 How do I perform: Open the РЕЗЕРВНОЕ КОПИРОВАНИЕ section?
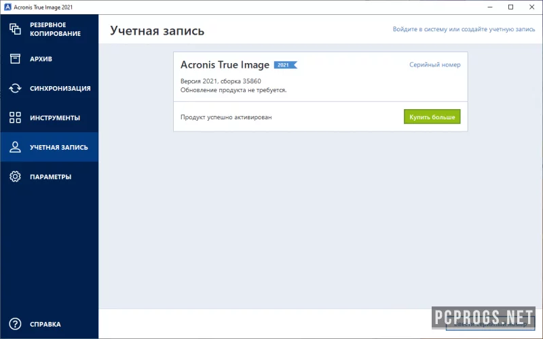tap(49, 29)
